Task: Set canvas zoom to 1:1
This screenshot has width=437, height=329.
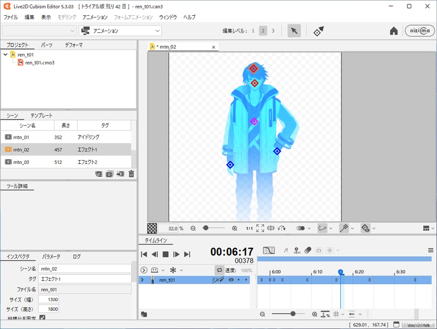Action: 249,228
